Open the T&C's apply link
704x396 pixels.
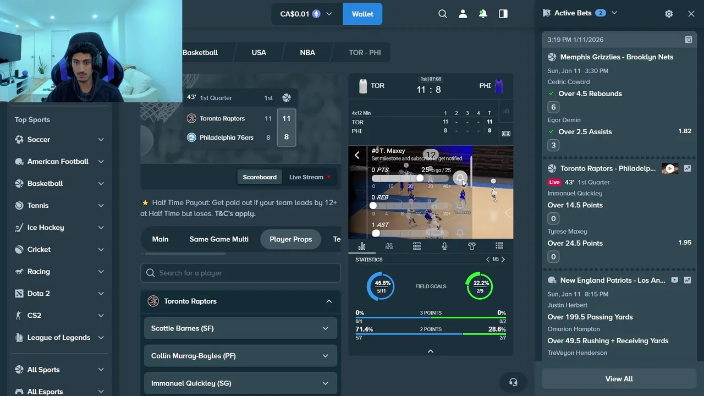(x=235, y=213)
